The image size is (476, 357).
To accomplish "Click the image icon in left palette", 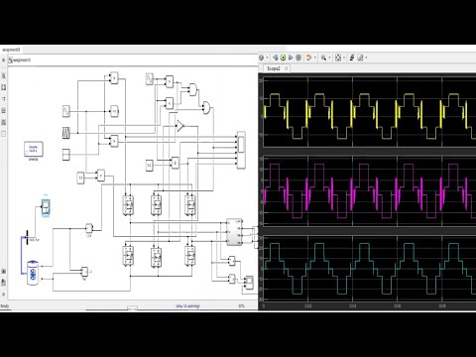I will 4,122.
